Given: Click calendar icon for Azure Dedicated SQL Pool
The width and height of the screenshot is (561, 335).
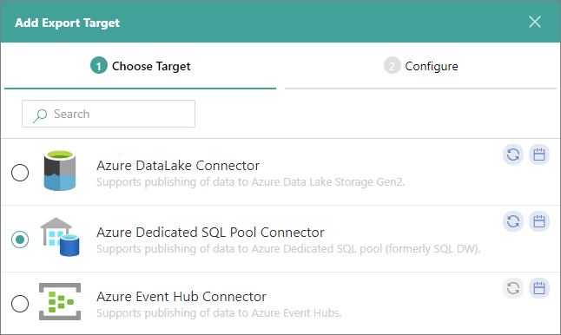Looking at the screenshot, I should pyautogui.click(x=539, y=221).
